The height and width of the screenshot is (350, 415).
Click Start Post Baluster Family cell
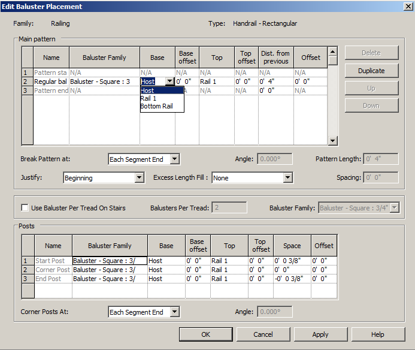[110, 261]
